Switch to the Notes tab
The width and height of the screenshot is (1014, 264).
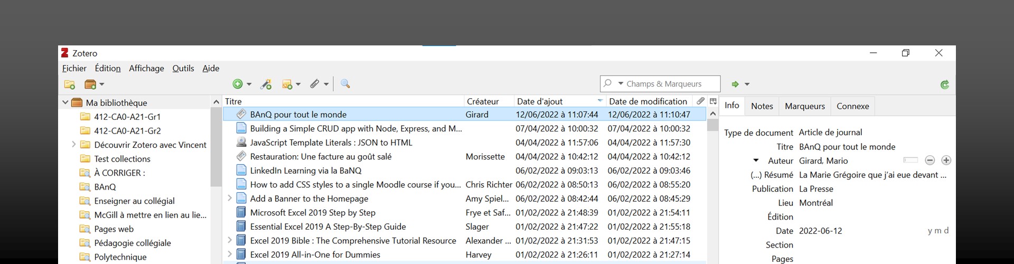point(762,106)
